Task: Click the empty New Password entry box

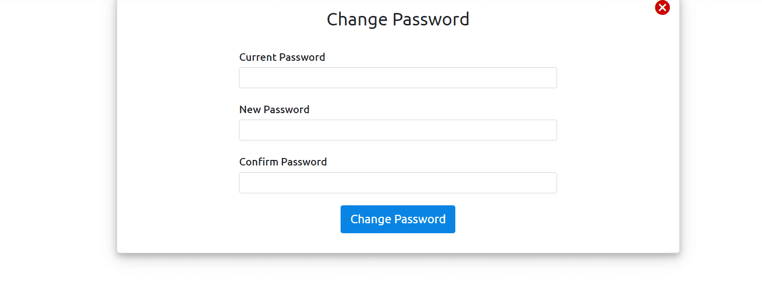Action: pyautogui.click(x=397, y=130)
